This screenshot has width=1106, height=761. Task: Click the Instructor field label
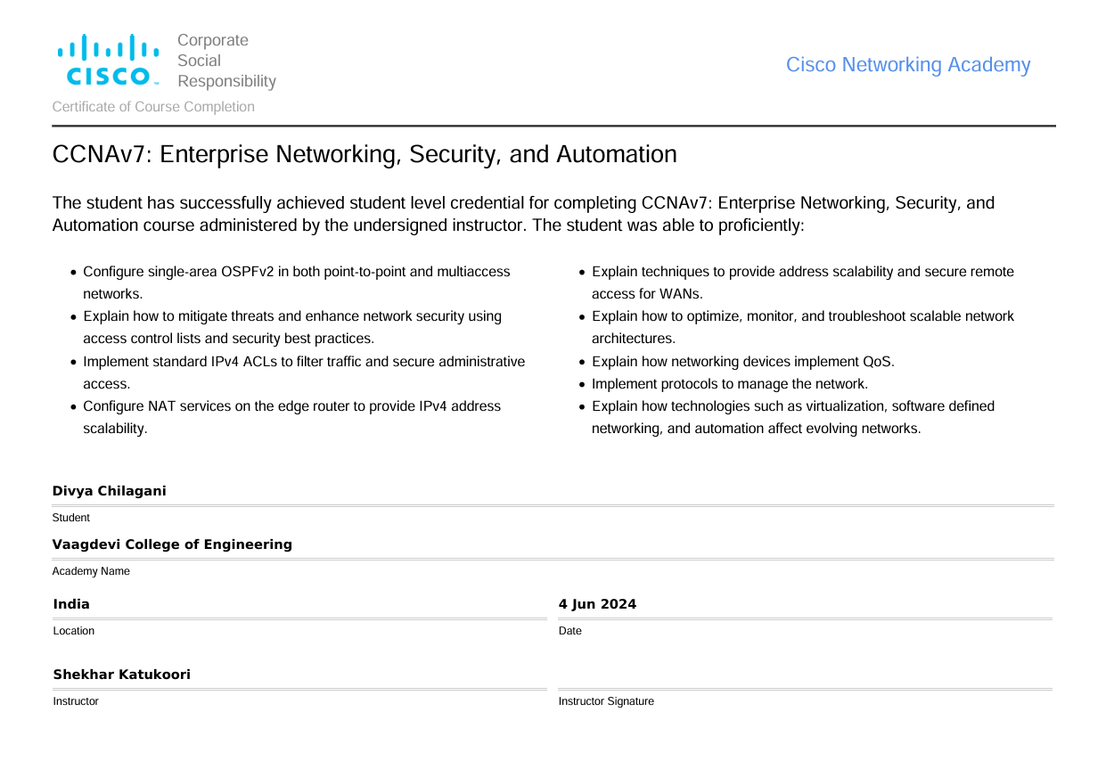[76, 701]
